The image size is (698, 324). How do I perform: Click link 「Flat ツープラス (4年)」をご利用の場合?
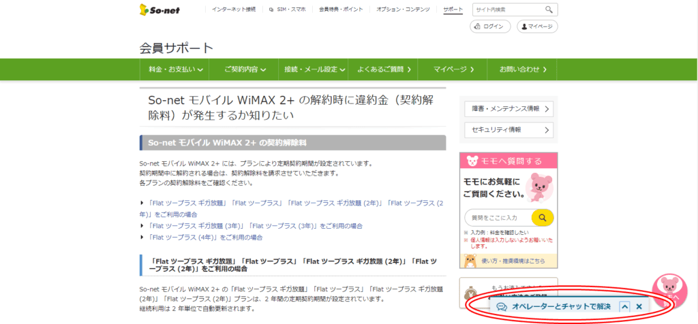pyautogui.click(x=204, y=238)
